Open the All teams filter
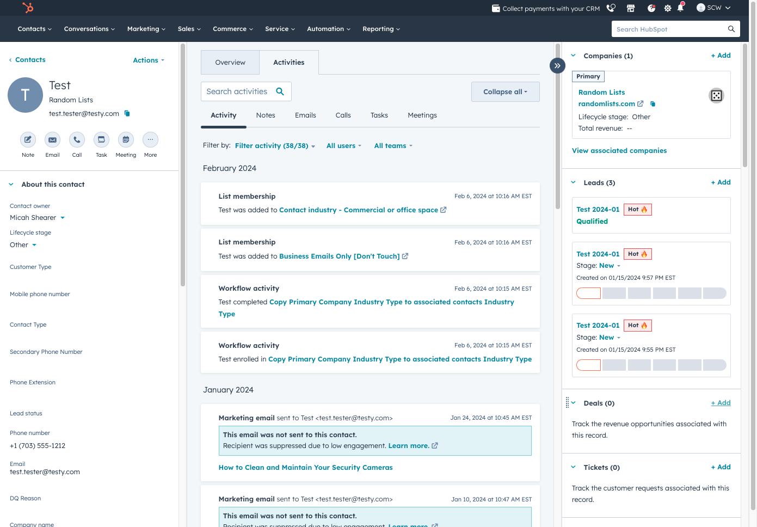This screenshot has width=757, height=527. click(x=393, y=146)
